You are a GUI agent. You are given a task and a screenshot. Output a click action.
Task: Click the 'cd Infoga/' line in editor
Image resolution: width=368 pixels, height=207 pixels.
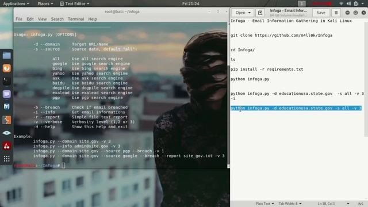(243, 50)
